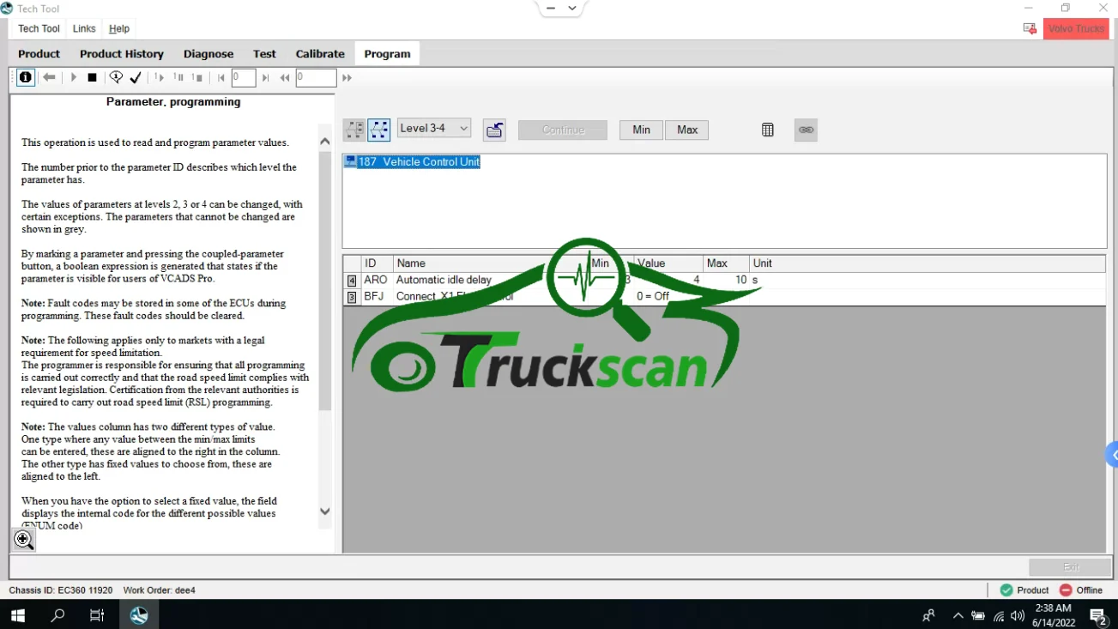Viewport: 1118px width, 629px height.
Task: Click the Chassis ID EC360 11920 text
Action: click(x=61, y=590)
